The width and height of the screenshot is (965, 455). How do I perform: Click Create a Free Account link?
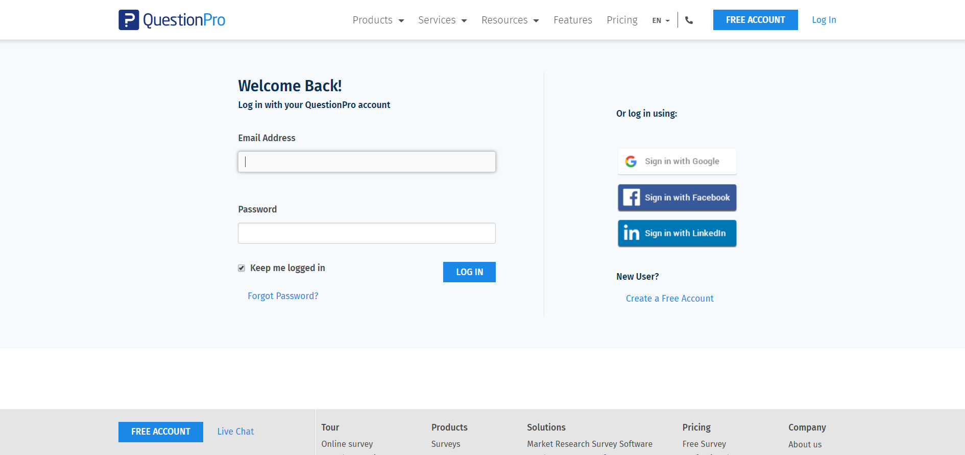[670, 299]
